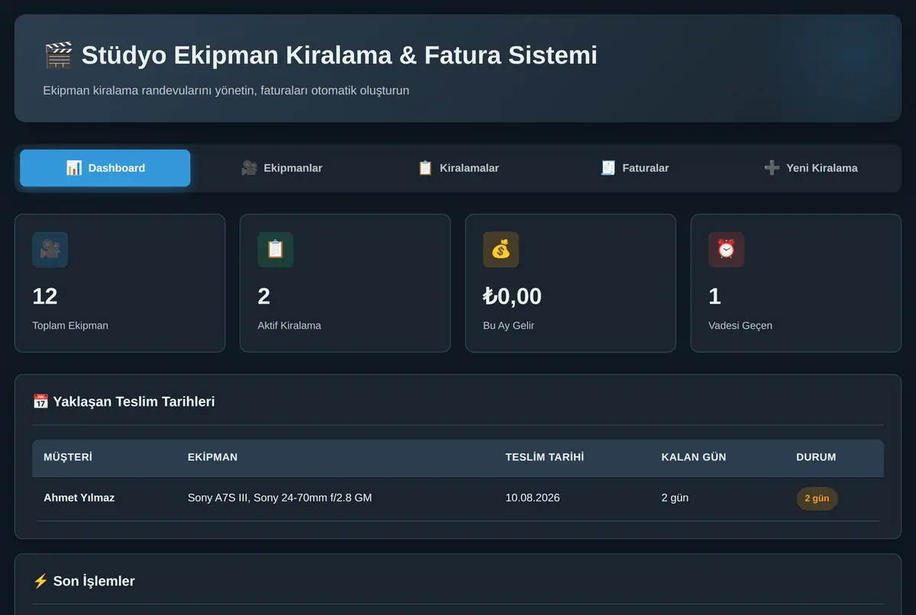
Task: Click the subtitle about managing ekipman kiralama randevuları
Action: 226,90
